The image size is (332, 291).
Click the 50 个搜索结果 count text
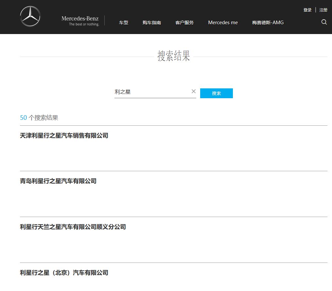coord(39,118)
